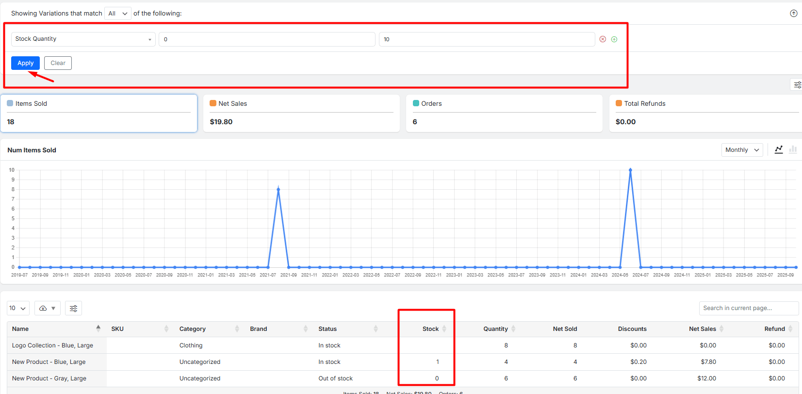Open summary cards settings sliders icon
The width and height of the screenshot is (802, 394).
797,85
